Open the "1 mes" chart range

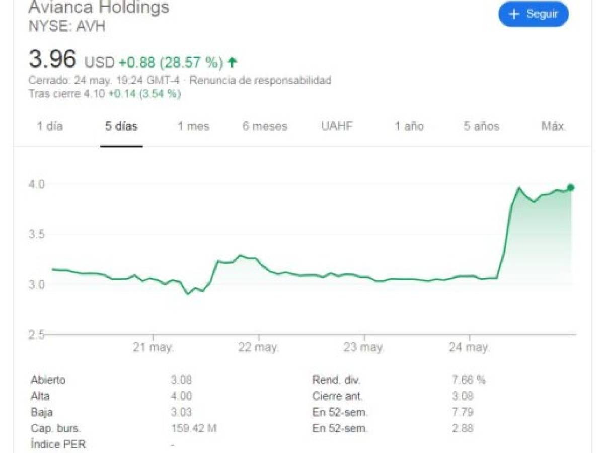(193, 126)
